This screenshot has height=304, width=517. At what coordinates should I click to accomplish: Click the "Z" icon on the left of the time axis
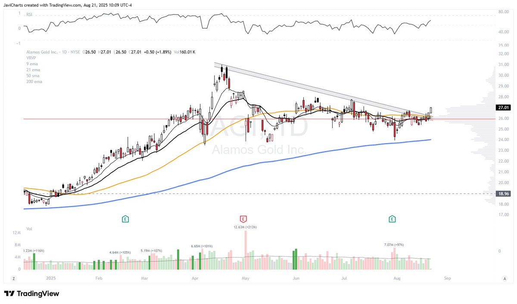tap(13, 278)
